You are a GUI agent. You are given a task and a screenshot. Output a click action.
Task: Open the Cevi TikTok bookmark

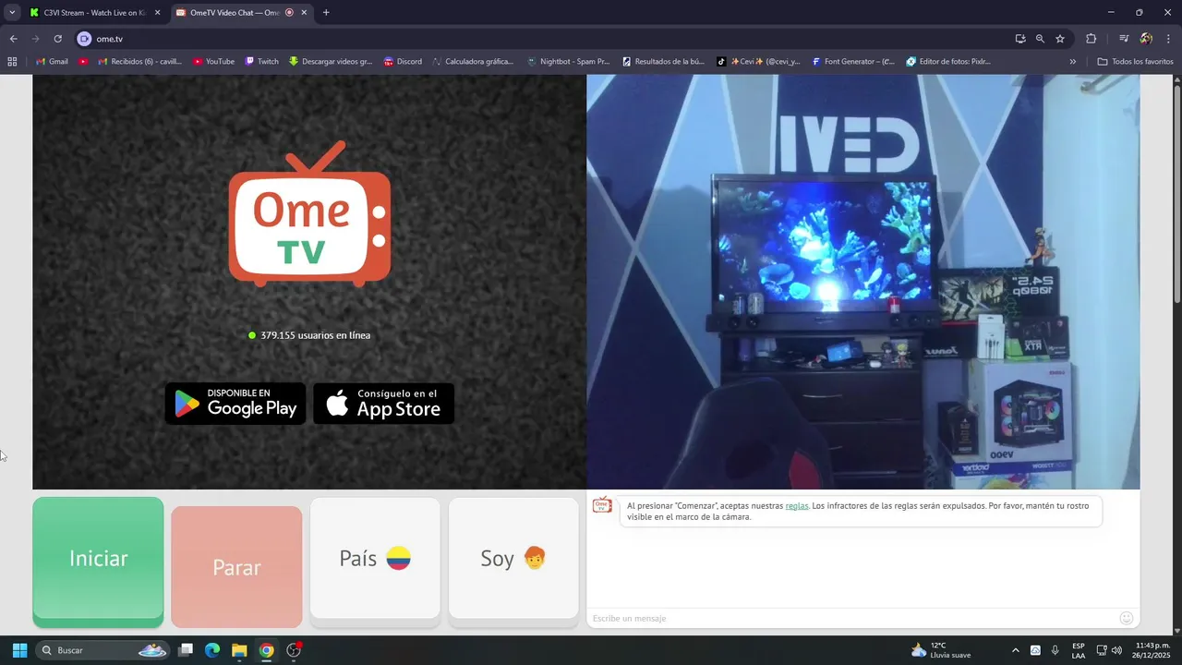758,62
